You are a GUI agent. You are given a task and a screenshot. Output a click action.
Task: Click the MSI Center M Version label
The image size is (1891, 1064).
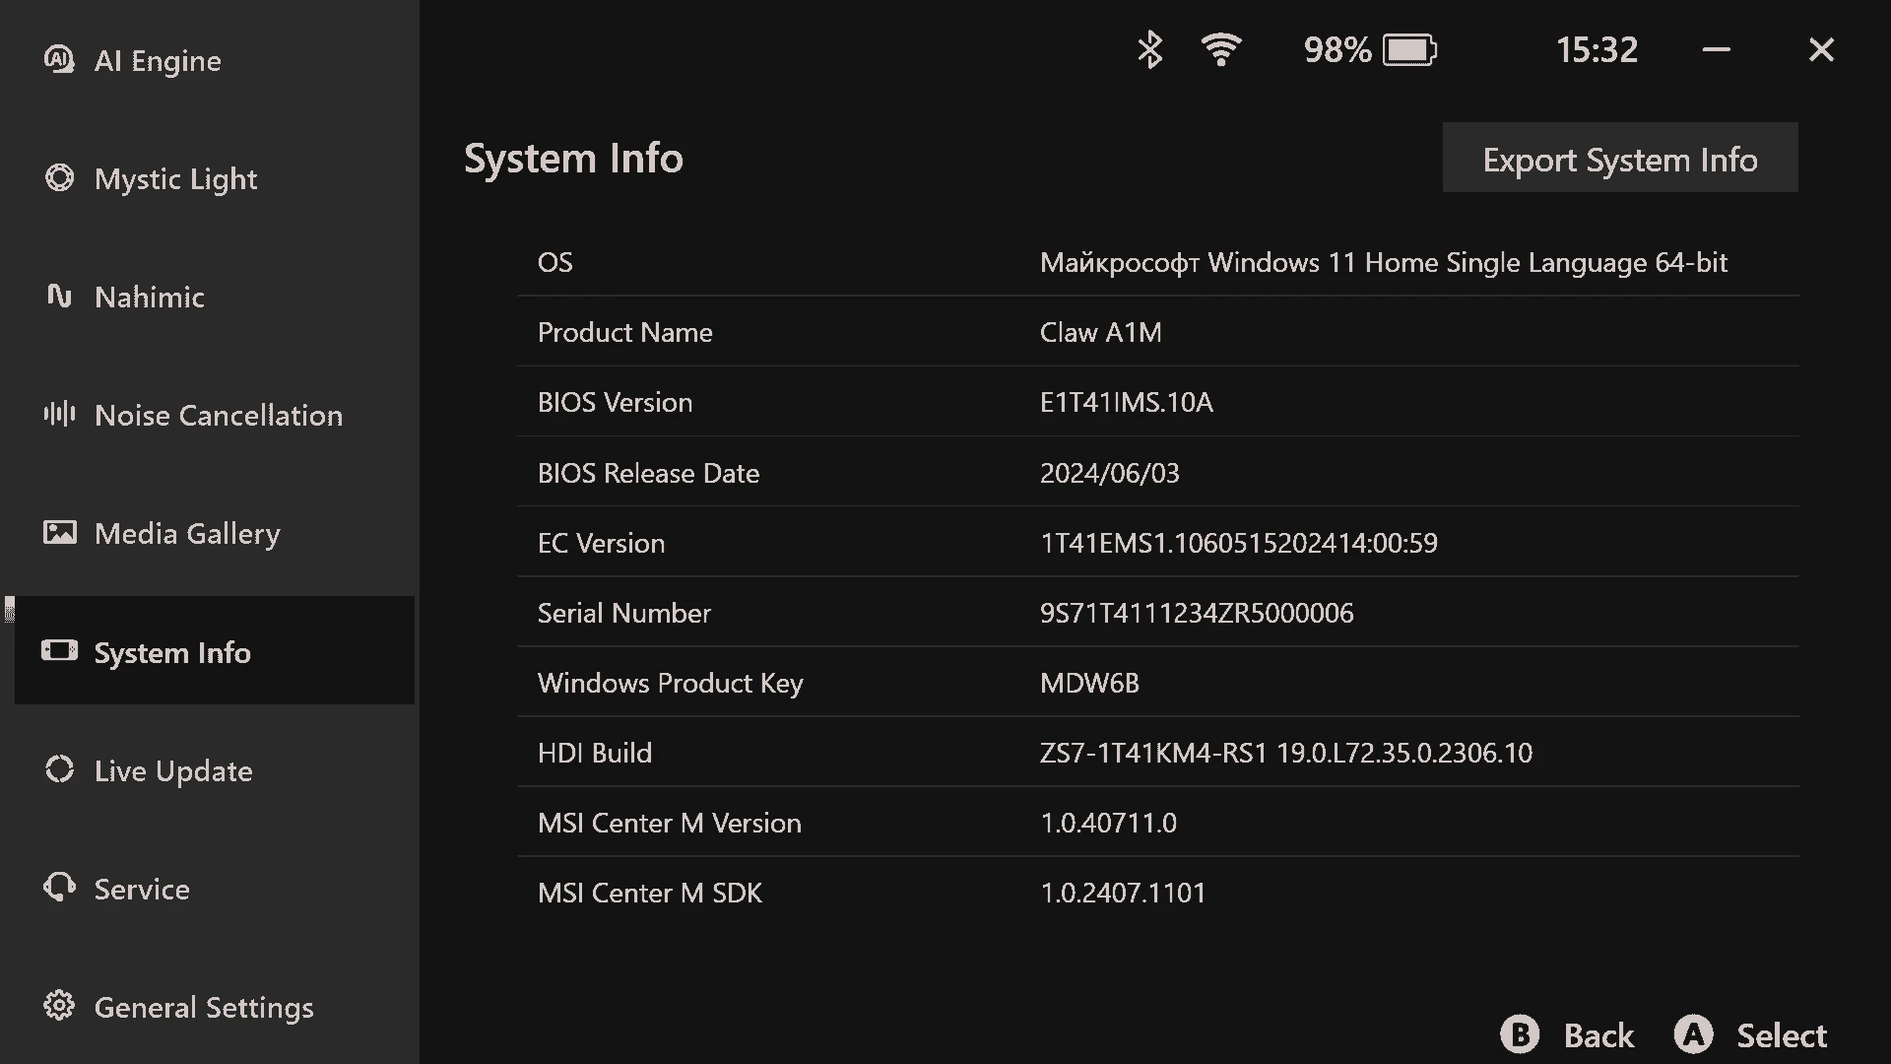point(669,823)
